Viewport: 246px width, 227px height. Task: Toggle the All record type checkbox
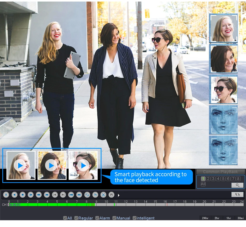[65, 218]
